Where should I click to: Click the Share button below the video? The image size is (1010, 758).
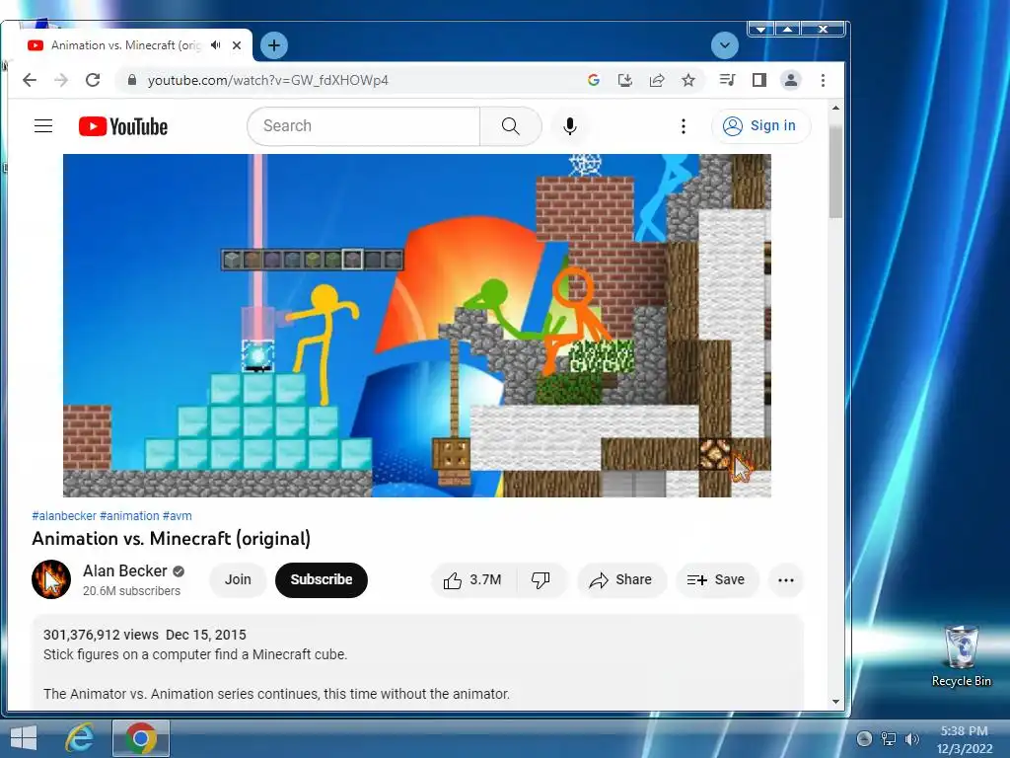pos(621,579)
